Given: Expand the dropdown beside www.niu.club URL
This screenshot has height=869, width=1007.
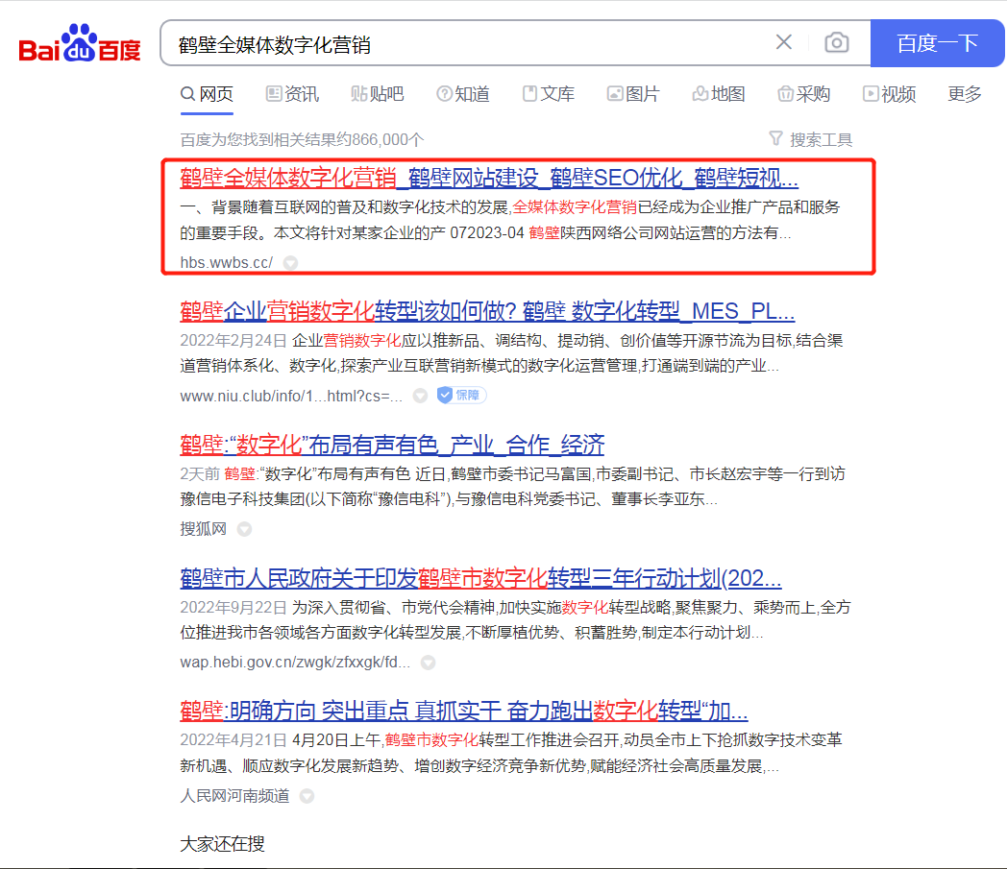Looking at the screenshot, I should pyautogui.click(x=420, y=396).
